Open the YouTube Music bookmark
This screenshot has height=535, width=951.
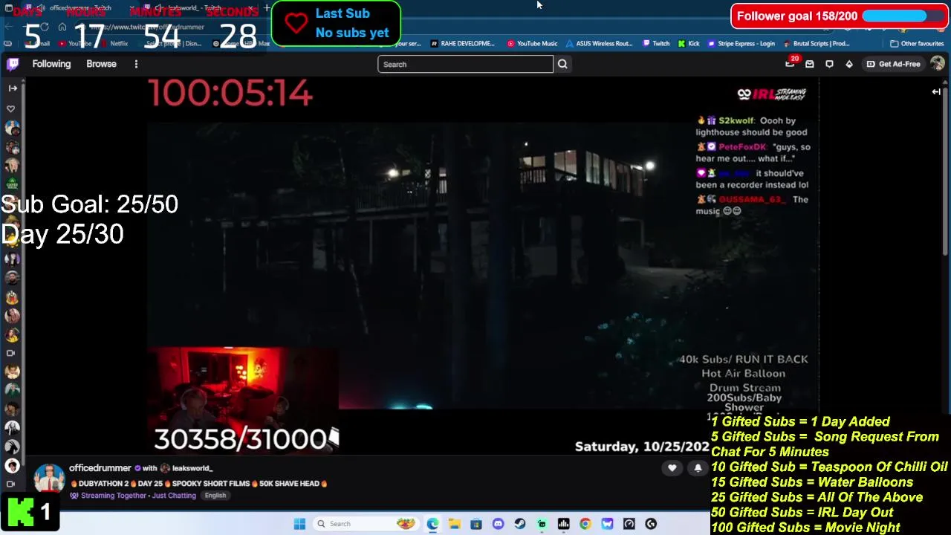[x=532, y=44]
